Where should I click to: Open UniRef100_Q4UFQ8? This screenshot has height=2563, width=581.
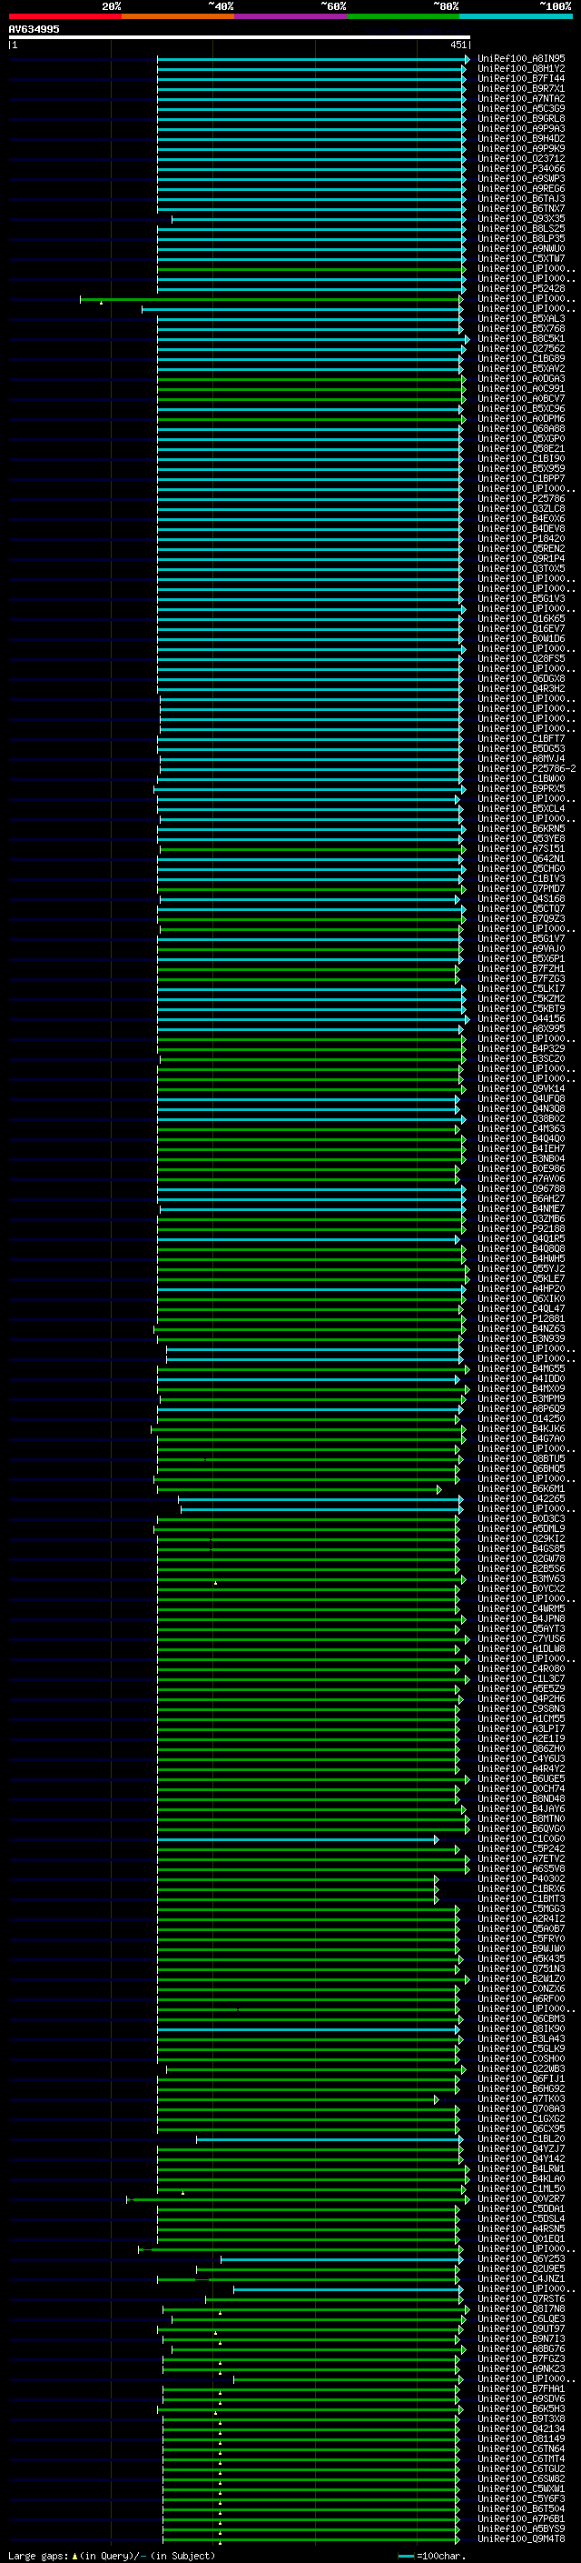pos(521,1098)
